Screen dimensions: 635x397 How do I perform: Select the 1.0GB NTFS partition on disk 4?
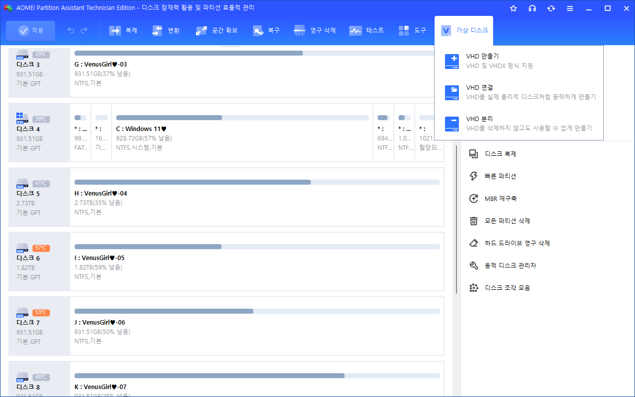click(x=404, y=132)
